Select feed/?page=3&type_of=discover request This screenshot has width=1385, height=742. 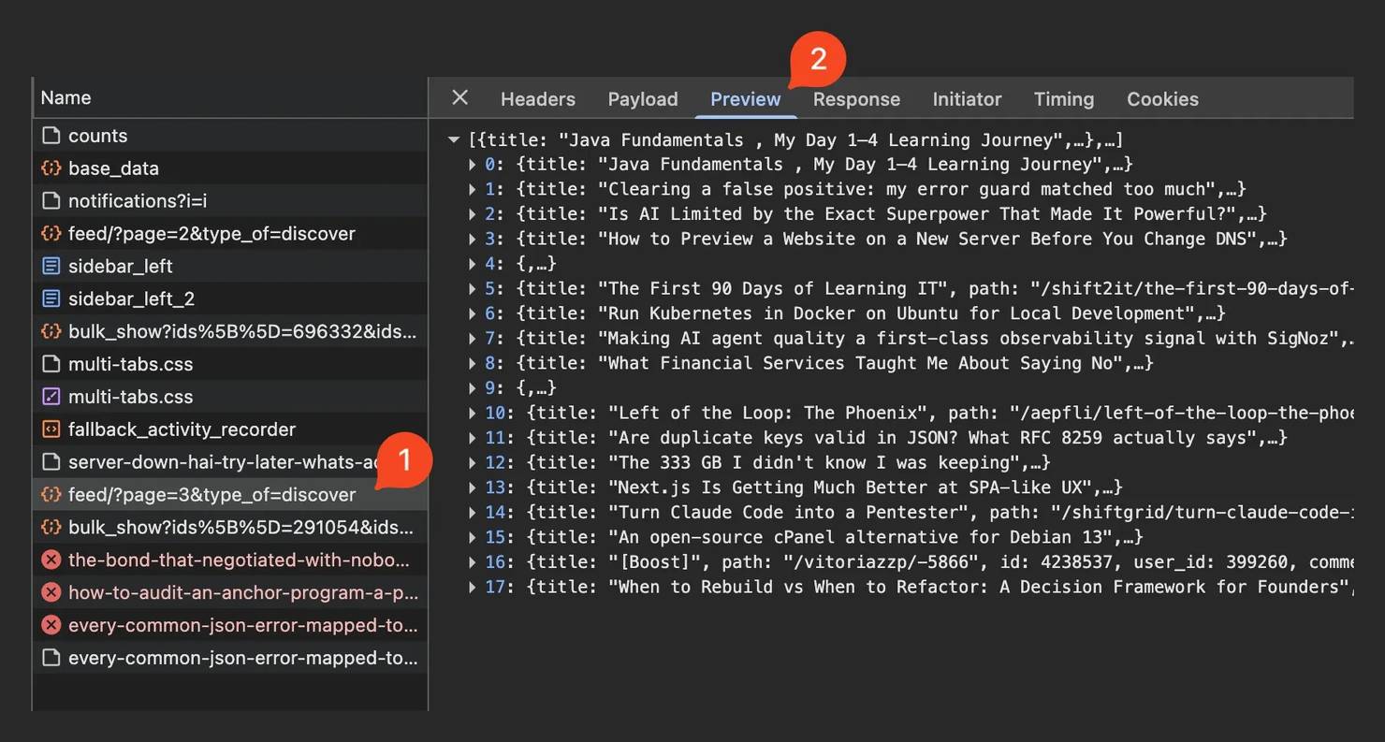coord(230,494)
